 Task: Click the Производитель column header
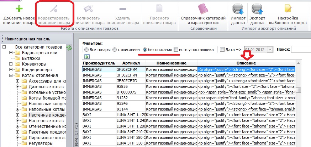[99, 63]
